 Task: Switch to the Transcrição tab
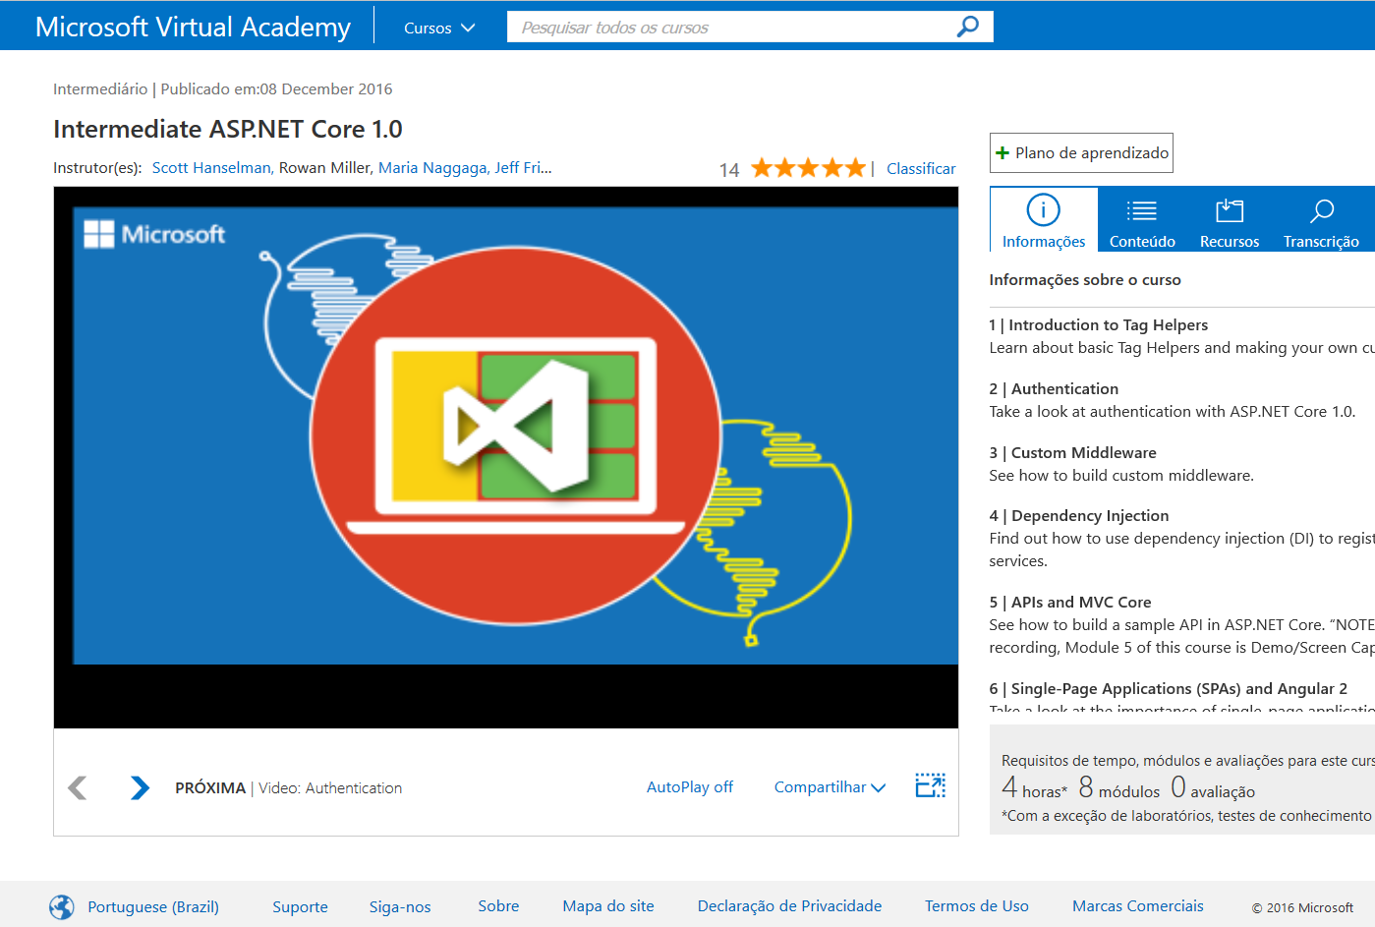click(x=1321, y=220)
